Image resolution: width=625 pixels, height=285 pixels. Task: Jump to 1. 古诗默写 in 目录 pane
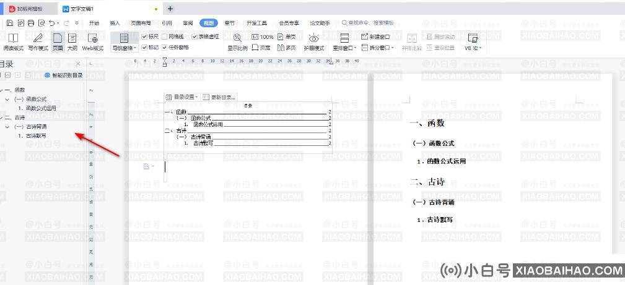(32, 136)
